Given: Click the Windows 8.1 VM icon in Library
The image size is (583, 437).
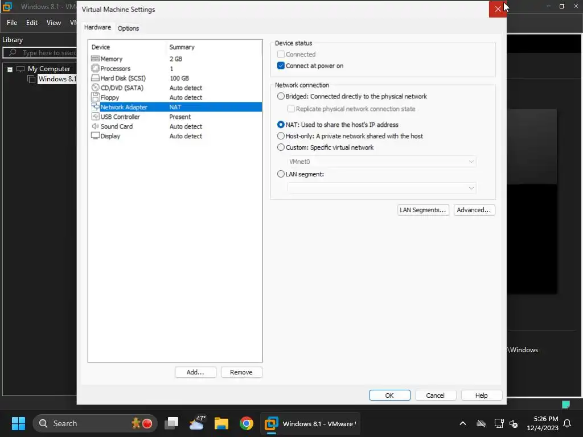Looking at the screenshot, I should (32, 79).
